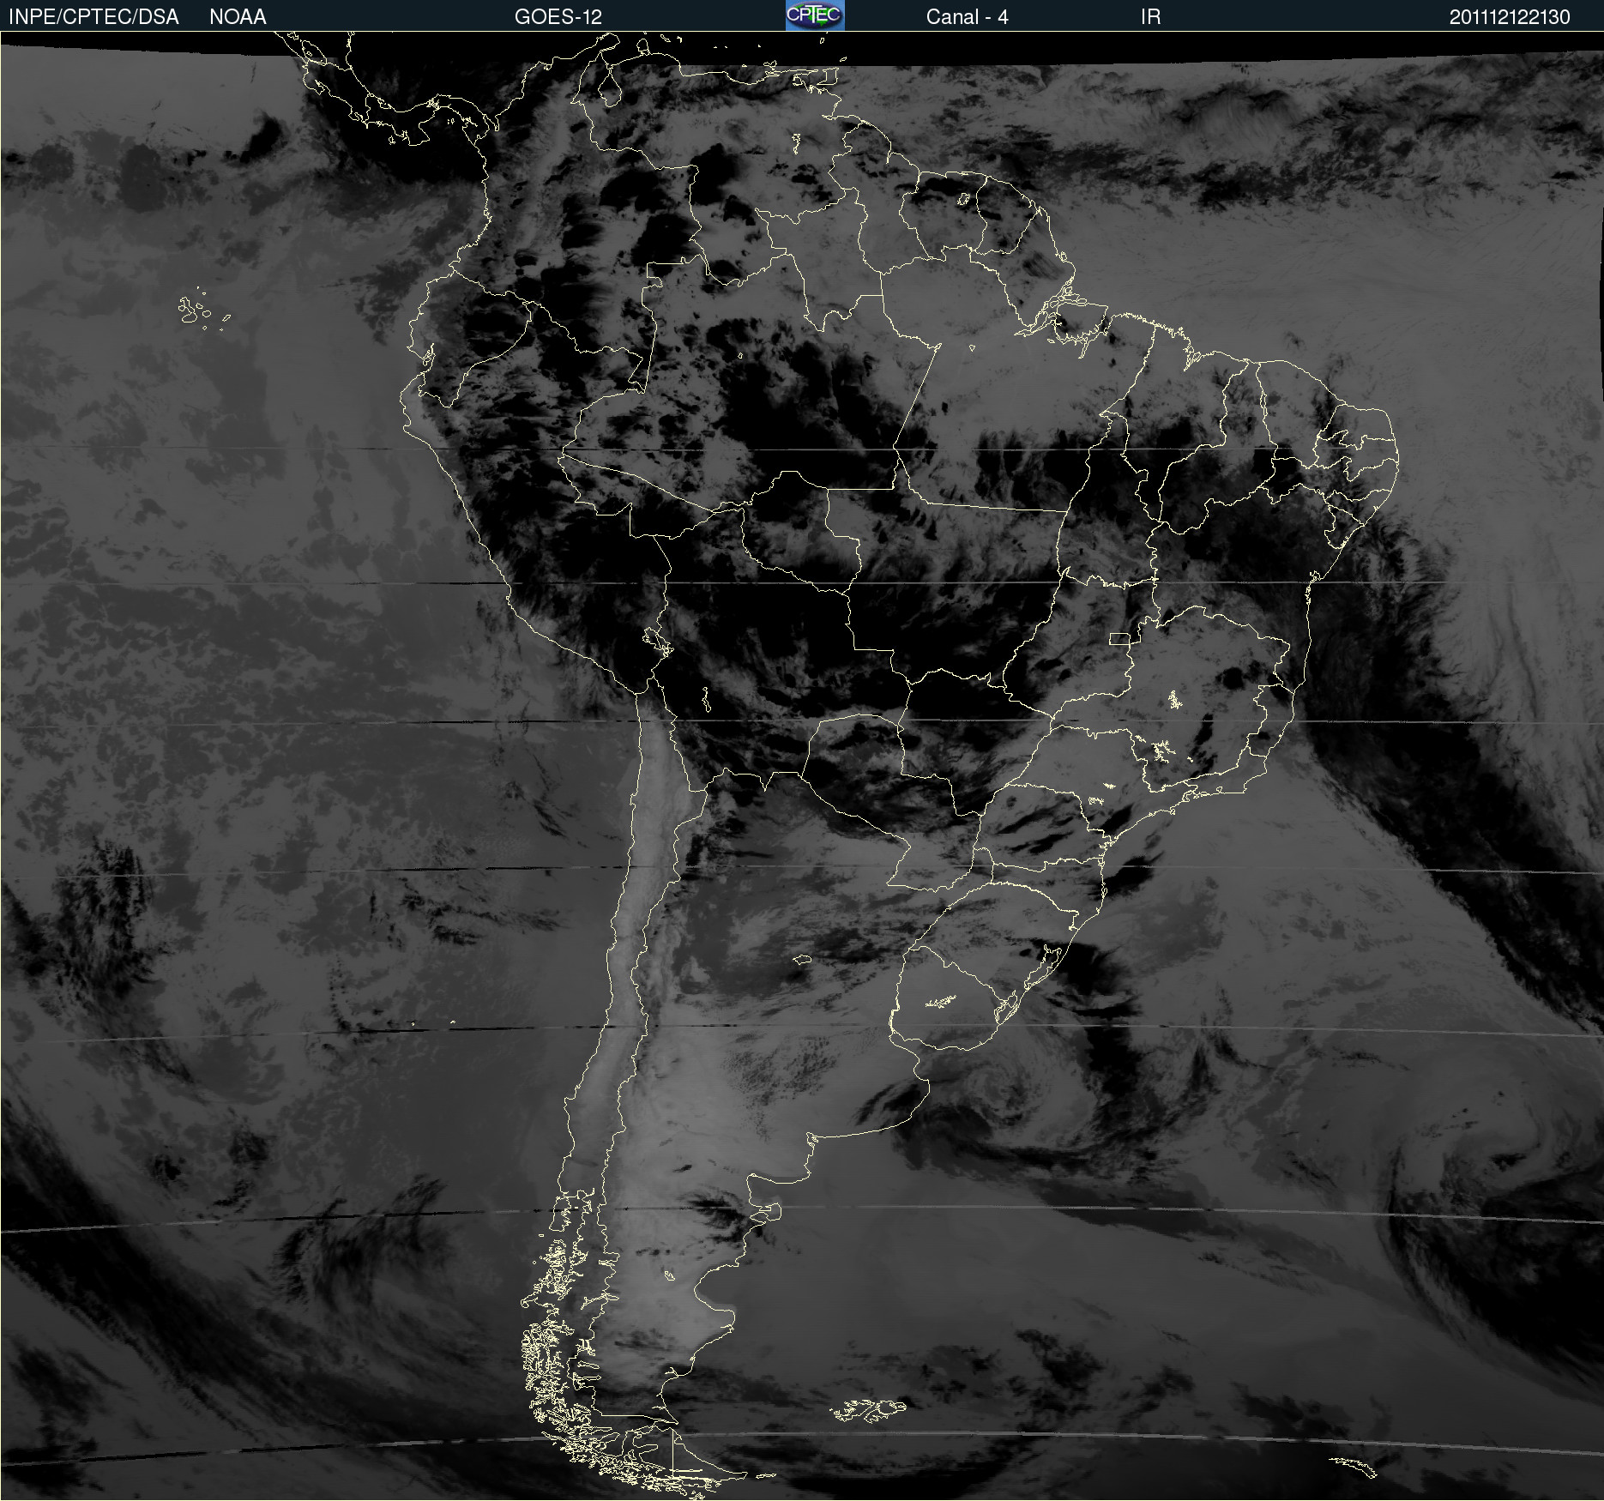Select the Distrito Federal rectangle in Brazil
This screenshot has height=1501, width=1604.
[x=1119, y=638]
